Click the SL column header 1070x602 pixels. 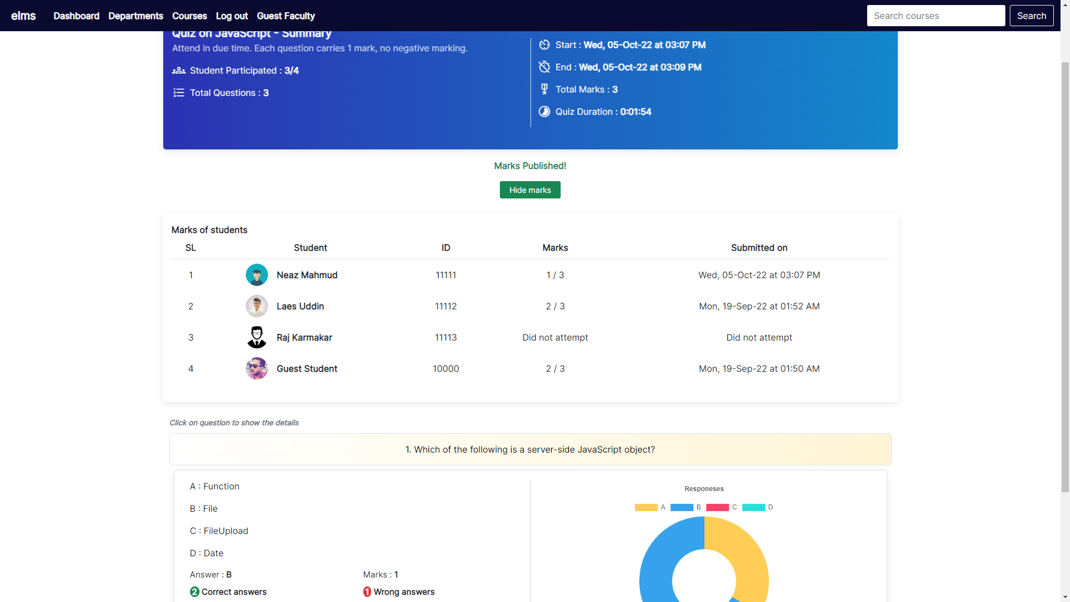(x=191, y=247)
